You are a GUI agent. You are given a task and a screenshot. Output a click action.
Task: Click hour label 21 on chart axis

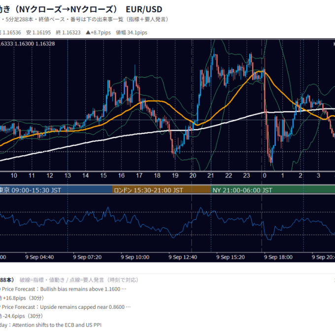(x=210, y=175)
